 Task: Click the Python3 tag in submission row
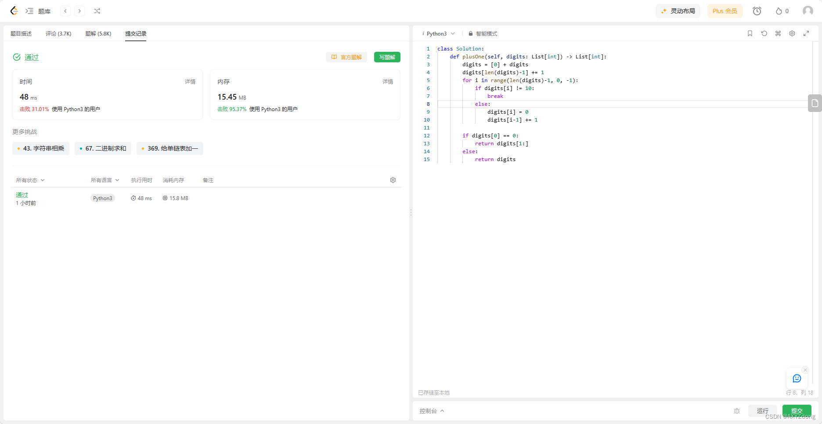coord(103,198)
